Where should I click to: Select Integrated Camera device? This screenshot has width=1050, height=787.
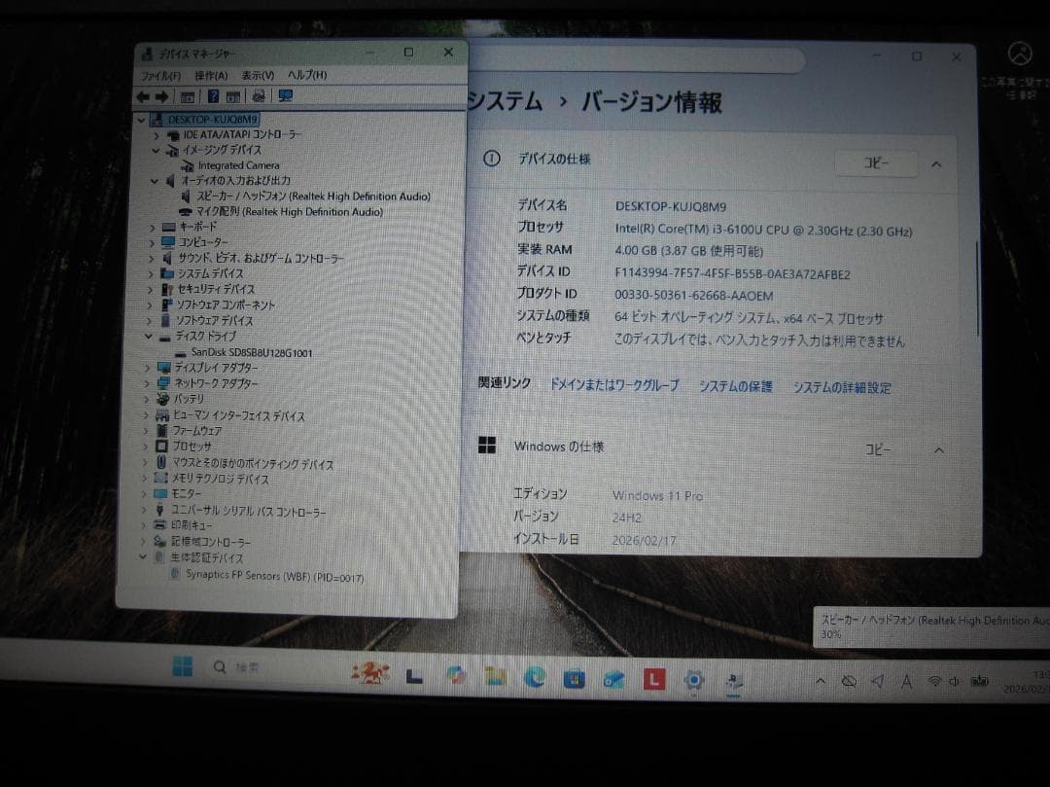pyautogui.click(x=238, y=165)
